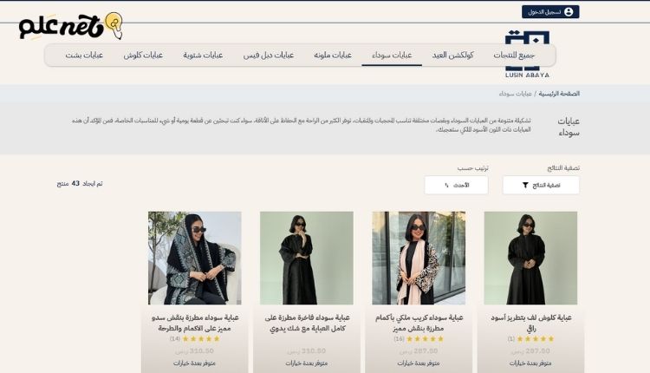Click the headscarf abaya product photo
Viewport: 650px width, 373px height.
195,258
